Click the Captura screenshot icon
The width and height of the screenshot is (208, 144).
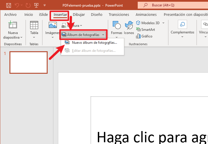pos(64,25)
